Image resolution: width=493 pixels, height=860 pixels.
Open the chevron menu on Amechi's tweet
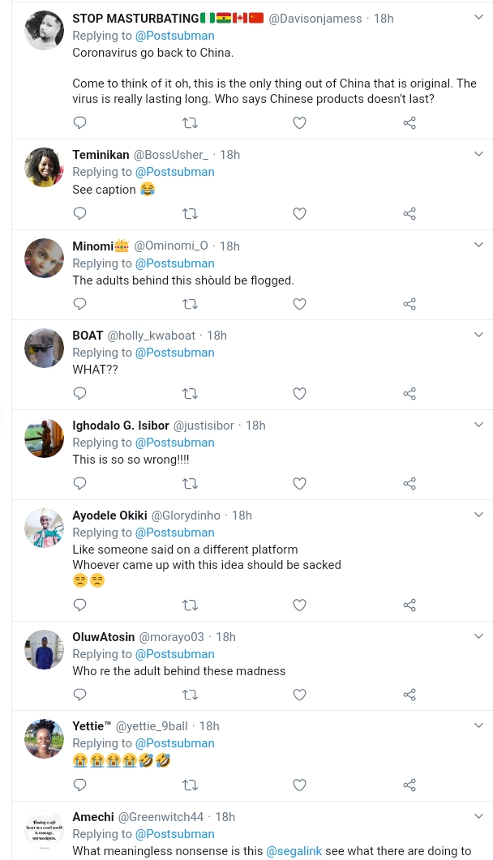coord(478,816)
